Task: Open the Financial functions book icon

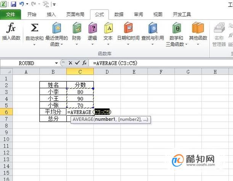Action: pyautogui.click(x=77, y=28)
